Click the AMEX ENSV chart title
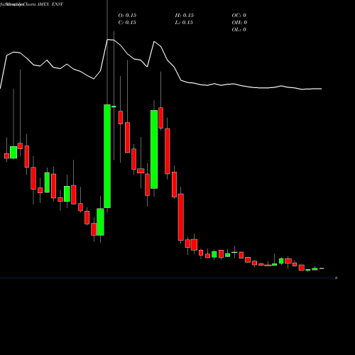The height and width of the screenshot is (355, 355). [32, 4]
